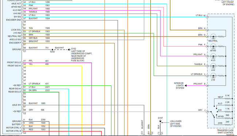Click the S202 splice dot

point(52,50)
